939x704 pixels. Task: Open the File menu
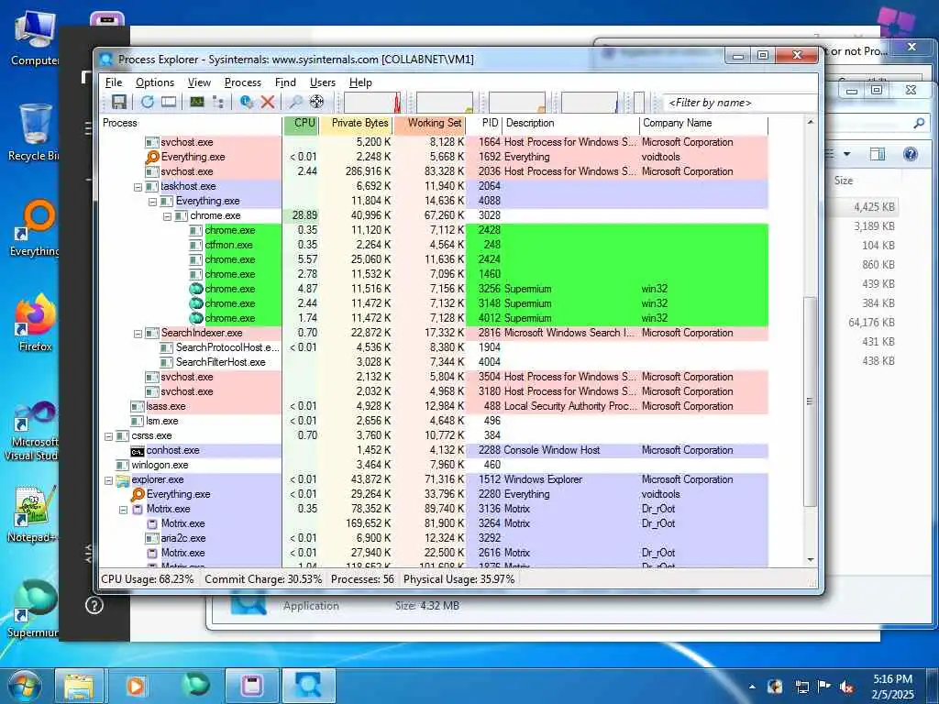click(x=114, y=82)
